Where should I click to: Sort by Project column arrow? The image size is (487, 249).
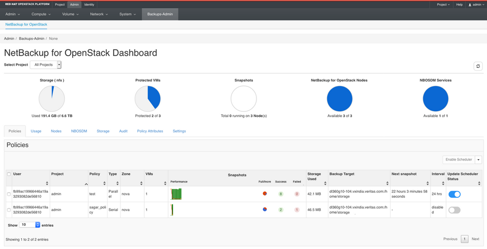tap(86, 184)
